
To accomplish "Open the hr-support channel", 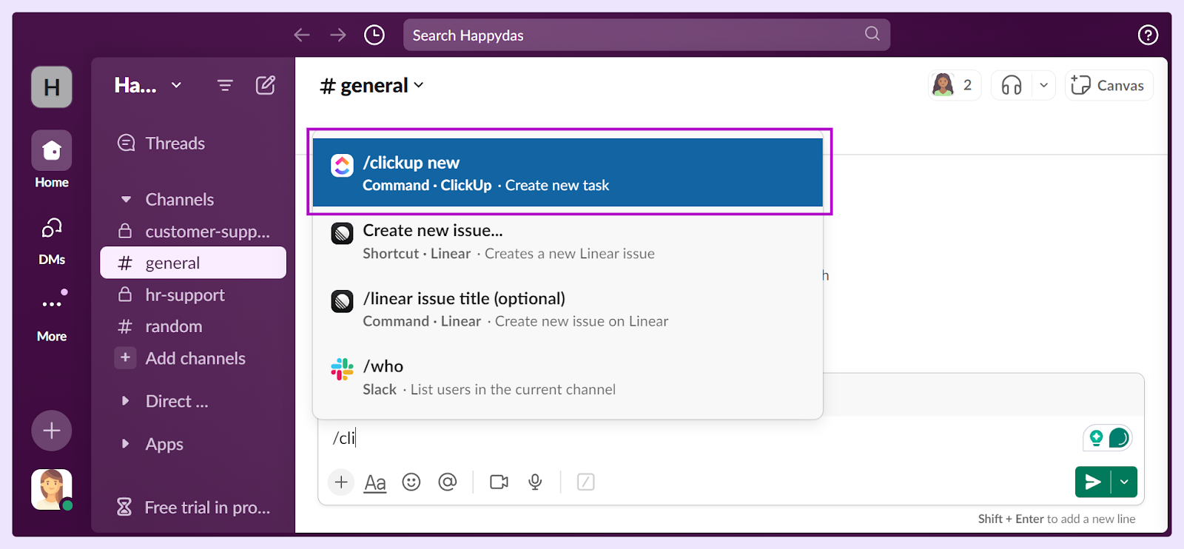I will tap(193, 294).
